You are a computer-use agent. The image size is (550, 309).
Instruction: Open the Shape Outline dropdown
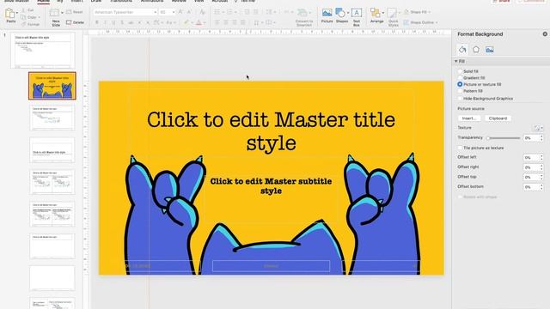tap(437, 22)
